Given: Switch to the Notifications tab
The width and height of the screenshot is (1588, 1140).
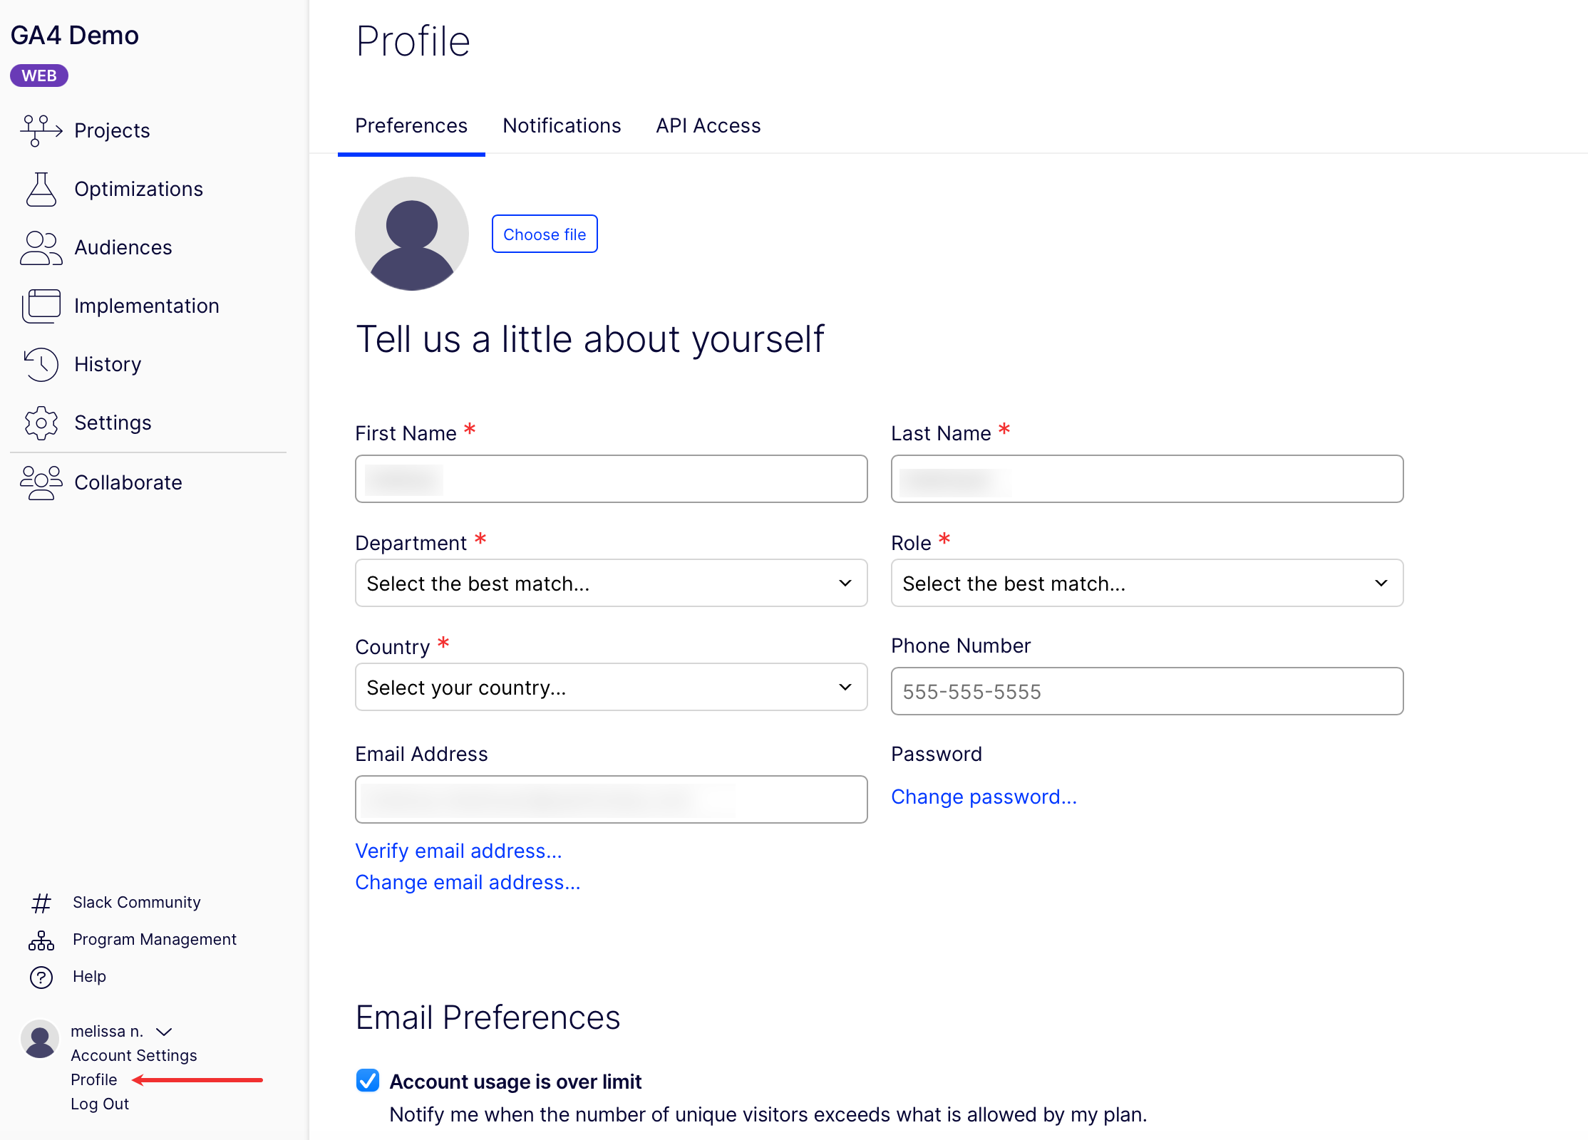Looking at the screenshot, I should (562, 125).
